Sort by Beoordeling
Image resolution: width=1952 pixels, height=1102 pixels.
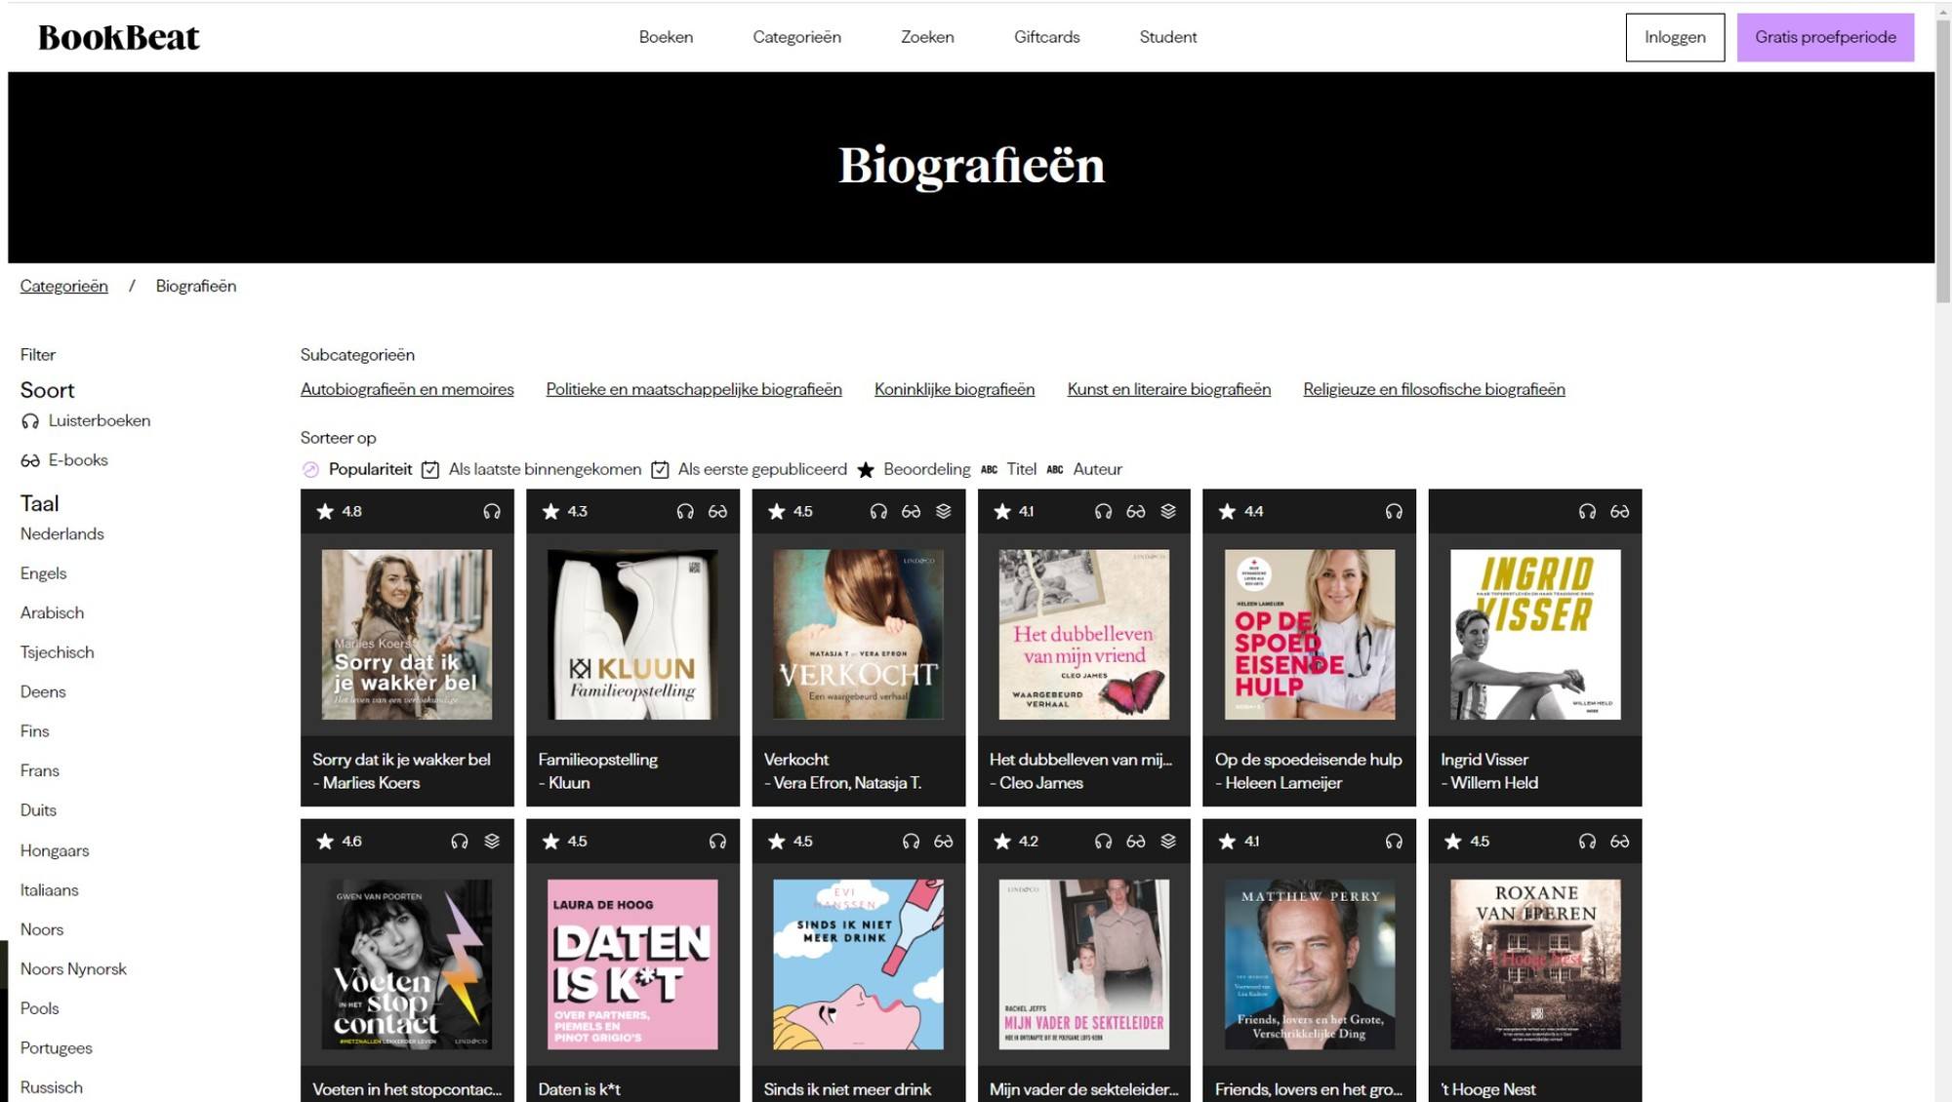click(926, 469)
